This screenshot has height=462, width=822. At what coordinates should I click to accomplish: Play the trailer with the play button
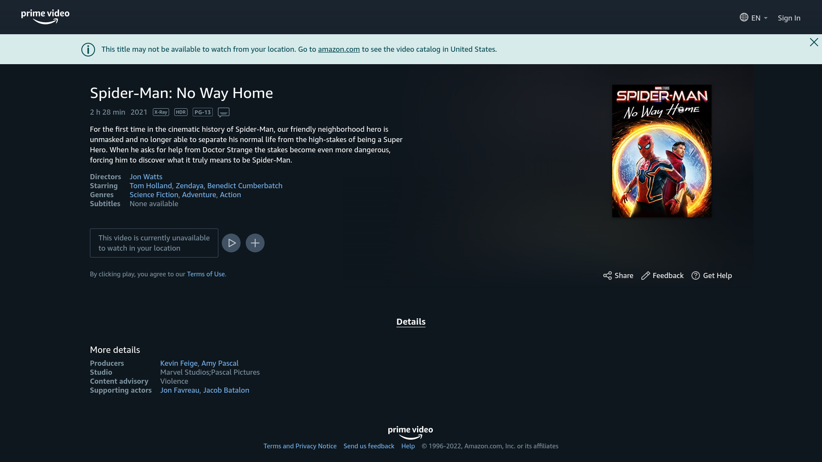pyautogui.click(x=231, y=243)
